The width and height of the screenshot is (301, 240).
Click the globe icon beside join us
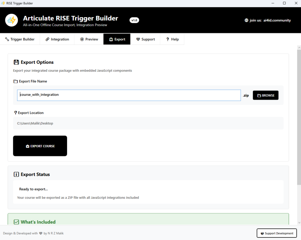pos(246,21)
